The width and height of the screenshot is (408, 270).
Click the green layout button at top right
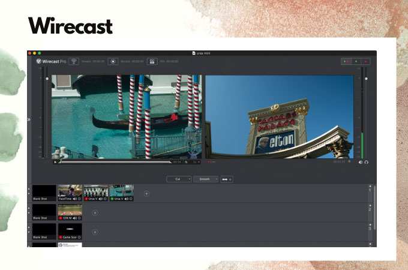[356, 61]
